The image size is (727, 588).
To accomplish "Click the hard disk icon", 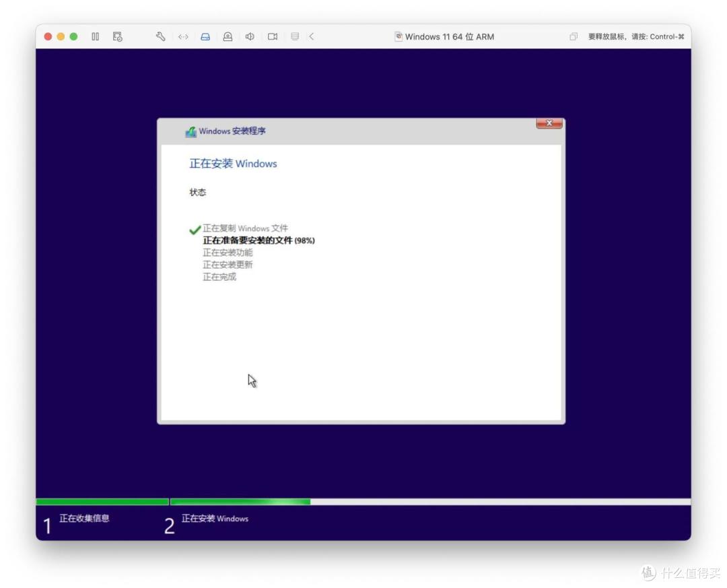I will pos(205,36).
